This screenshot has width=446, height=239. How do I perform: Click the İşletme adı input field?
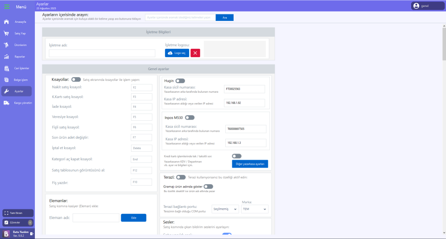pyautogui.click(x=102, y=53)
